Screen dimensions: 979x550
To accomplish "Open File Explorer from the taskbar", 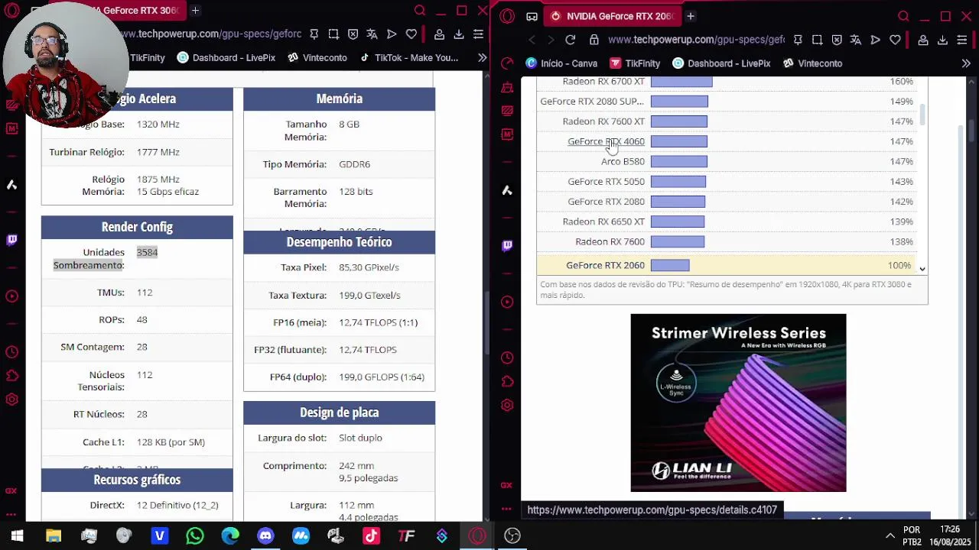I will 53,536.
